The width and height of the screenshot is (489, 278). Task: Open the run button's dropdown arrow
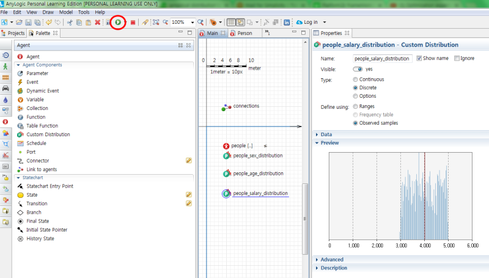(125, 23)
